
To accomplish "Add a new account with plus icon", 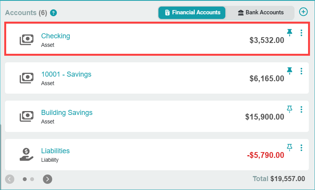I will pos(304,12).
